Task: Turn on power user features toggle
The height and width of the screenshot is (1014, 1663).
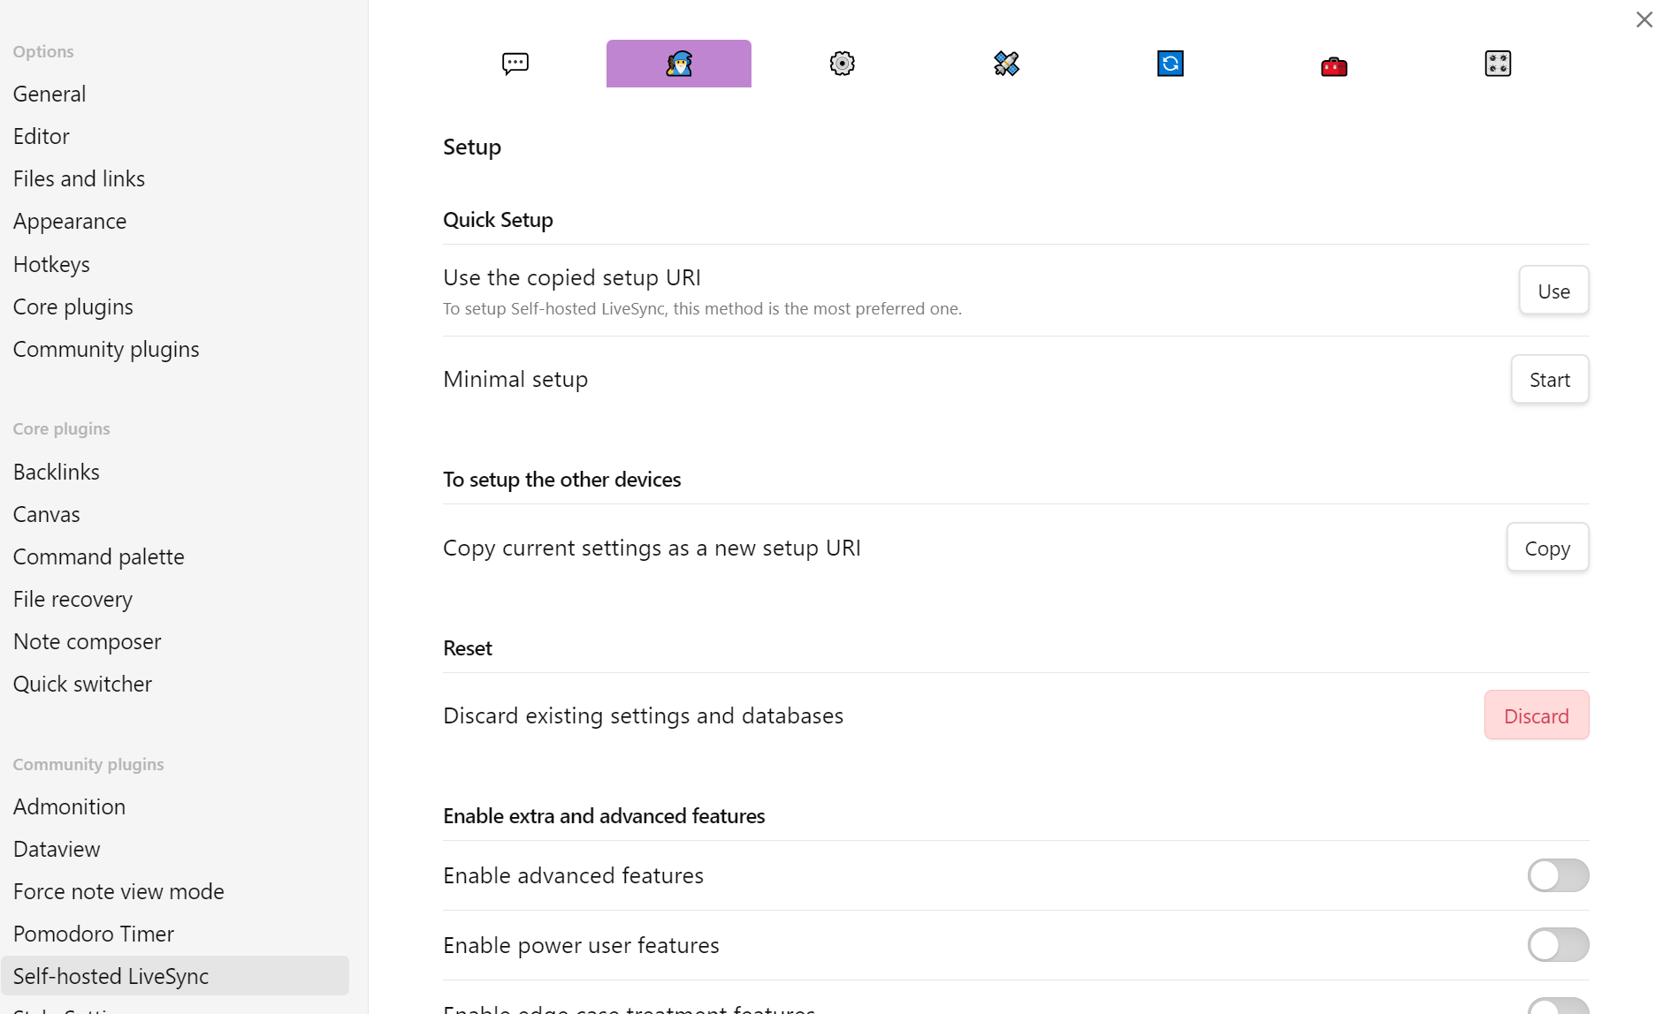Action: click(1558, 945)
